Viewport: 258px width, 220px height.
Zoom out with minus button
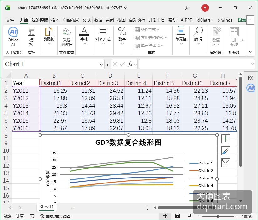coord(199,216)
